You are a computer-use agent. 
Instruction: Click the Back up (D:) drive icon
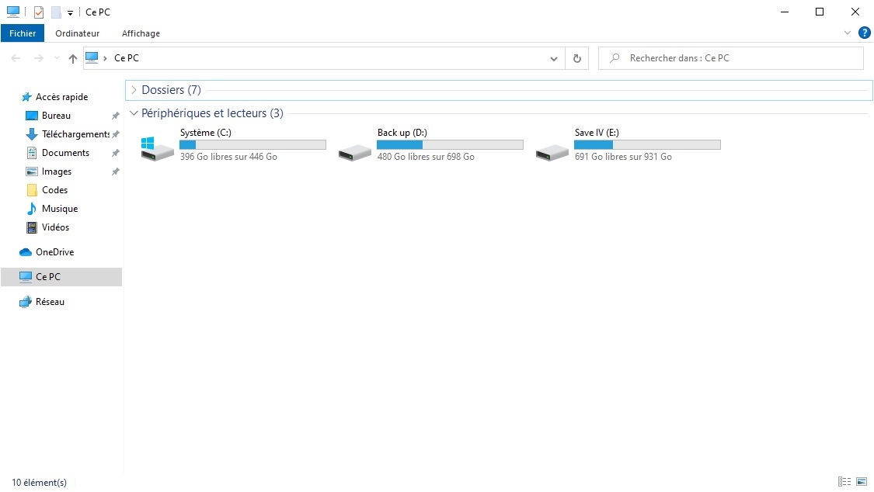[x=354, y=152]
